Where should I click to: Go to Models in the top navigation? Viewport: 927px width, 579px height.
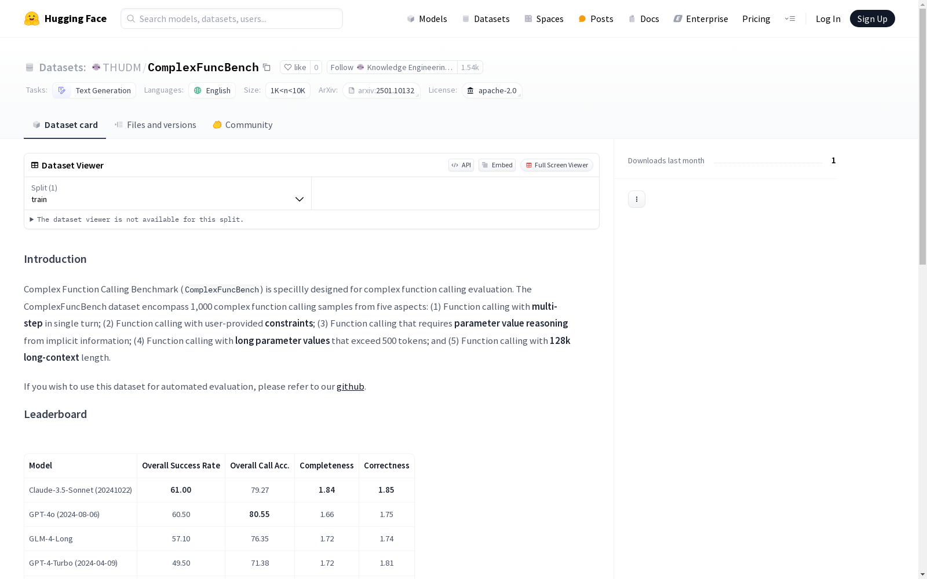pyautogui.click(x=427, y=19)
